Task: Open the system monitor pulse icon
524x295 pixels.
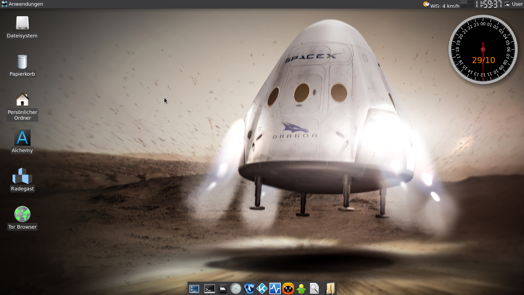Action: click(275, 289)
